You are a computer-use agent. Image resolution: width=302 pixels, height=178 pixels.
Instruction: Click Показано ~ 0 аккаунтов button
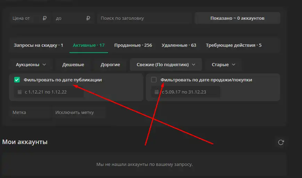pyautogui.click(x=237, y=18)
